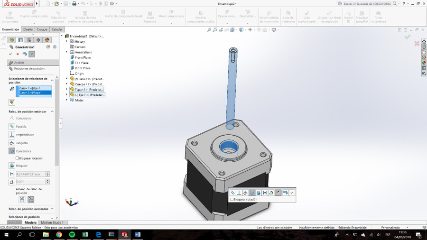This screenshot has height=240, width=427.
Task: Select the Tangente mate icon
Action: pos(12,143)
